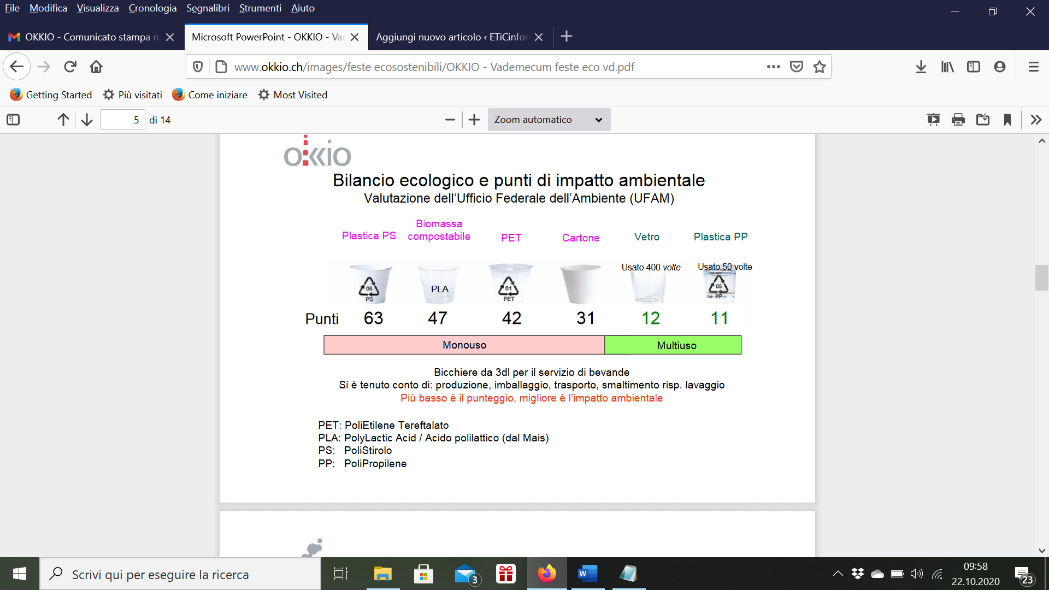The width and height of the screenshot is (1049, 590).
Task: Open page actions three-dot menu
Action: click(x=773, y=67)
